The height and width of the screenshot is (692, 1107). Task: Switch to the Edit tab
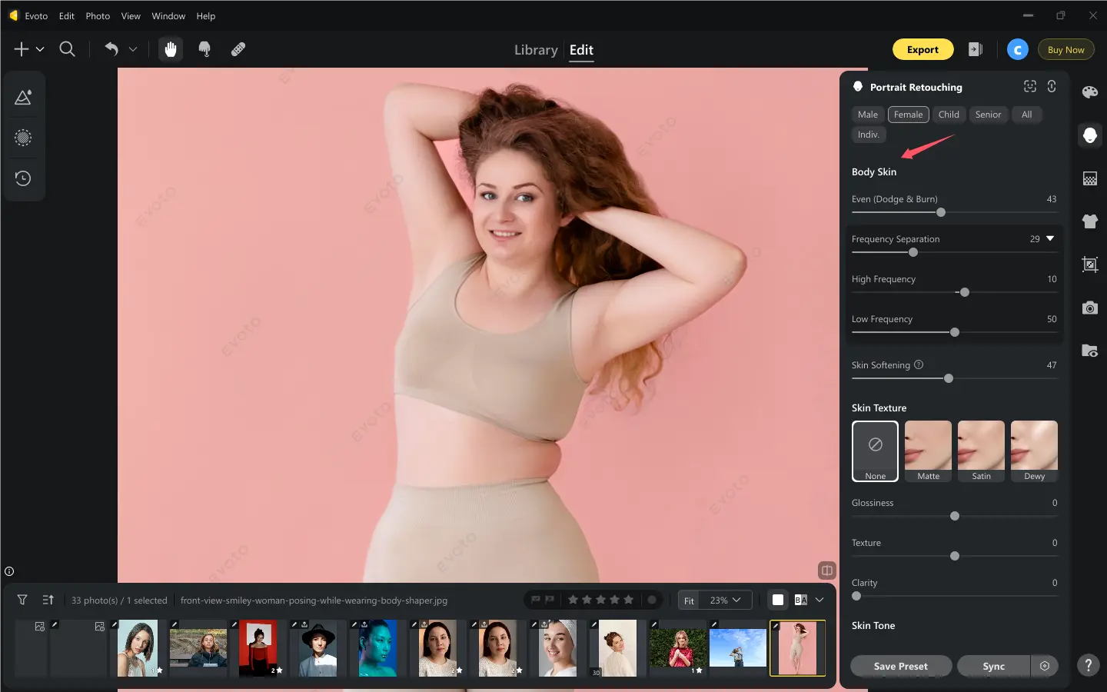coord(581,50)
